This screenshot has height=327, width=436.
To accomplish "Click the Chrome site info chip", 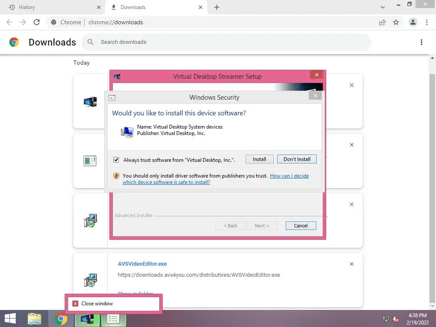I will coord(66,22).
